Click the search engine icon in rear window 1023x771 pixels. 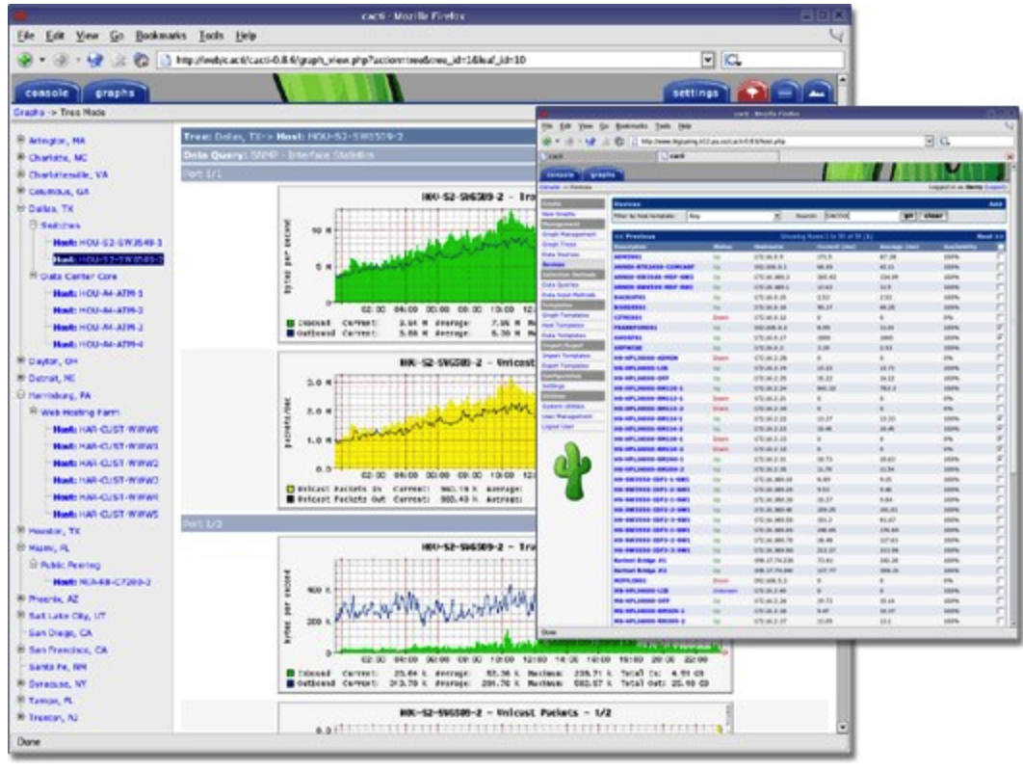(733, 60)
